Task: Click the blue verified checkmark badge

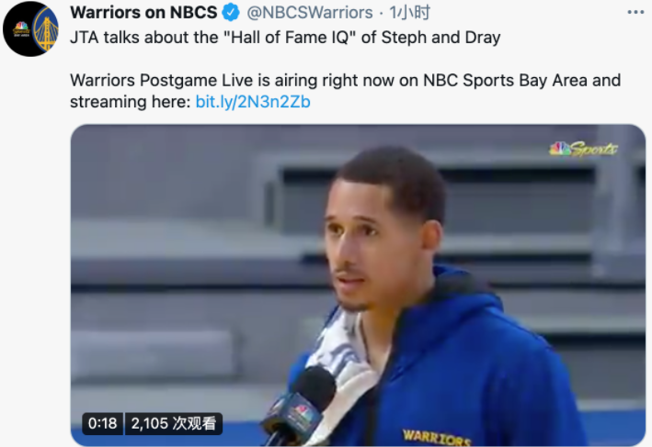Action: point(231,13)
